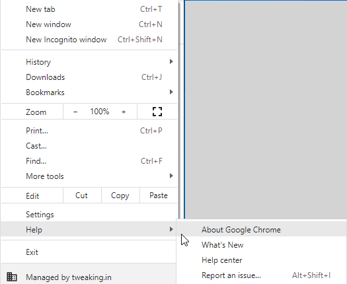
Task: Open About Google Chrome
Action: 261,230
